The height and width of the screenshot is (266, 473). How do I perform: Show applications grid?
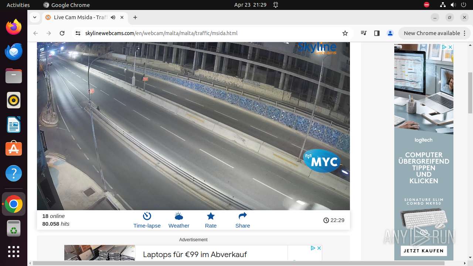click(x=14, y=252)
